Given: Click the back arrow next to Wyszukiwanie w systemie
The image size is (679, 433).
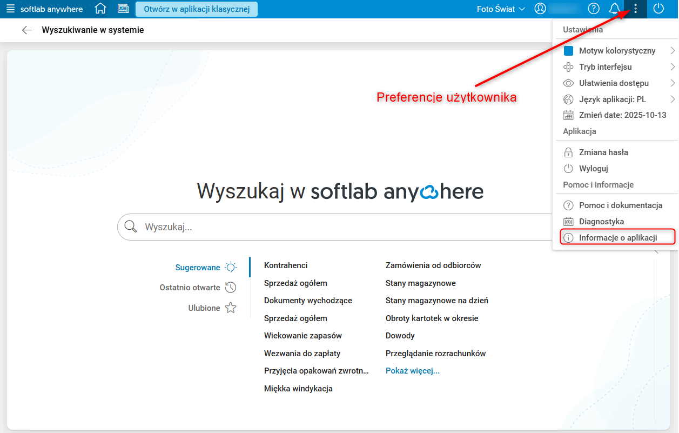Looking at the screenshot, I should click(26, 30).
